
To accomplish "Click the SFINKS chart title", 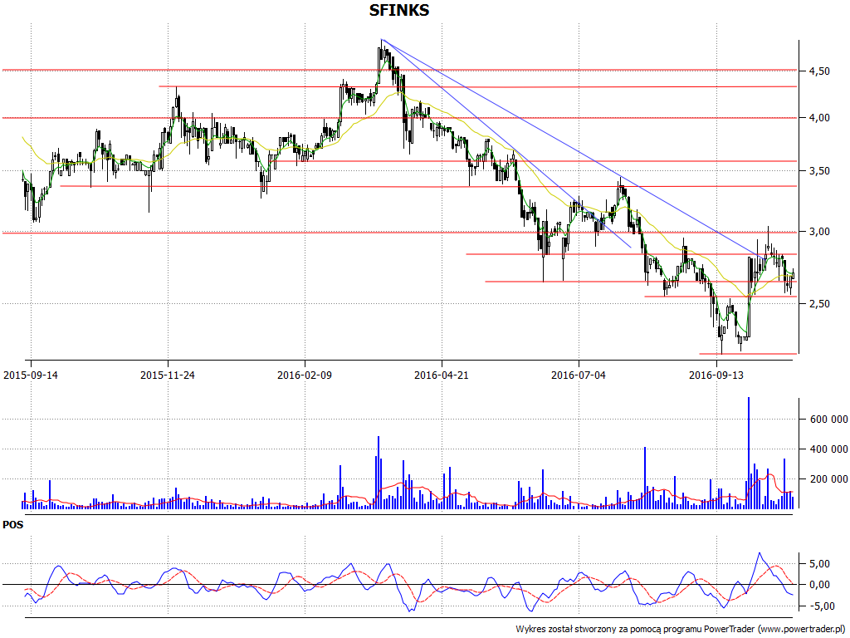I will (x=399, y=10).
